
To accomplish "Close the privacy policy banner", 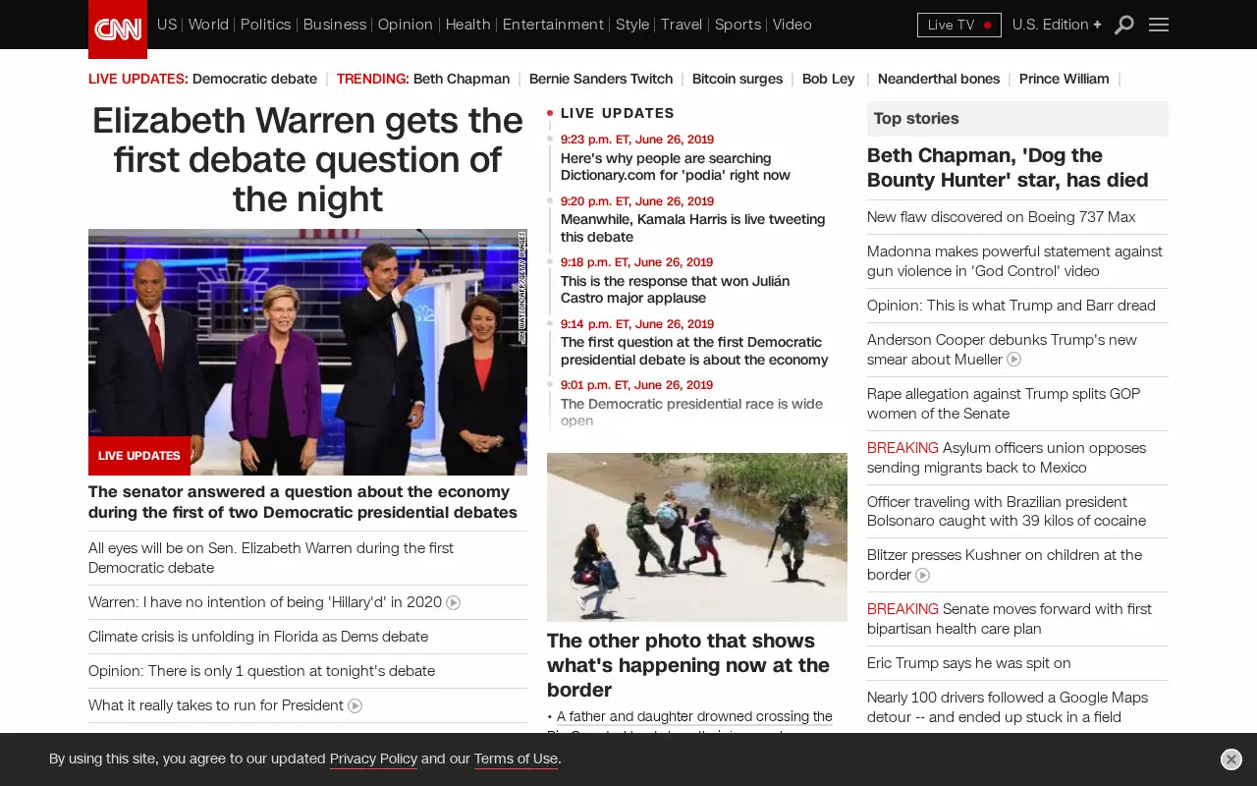I will point(1231,759).
